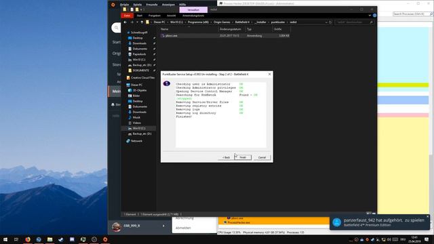
Task: Select the Verwalten contextual tab
Action: coord(193,9)
